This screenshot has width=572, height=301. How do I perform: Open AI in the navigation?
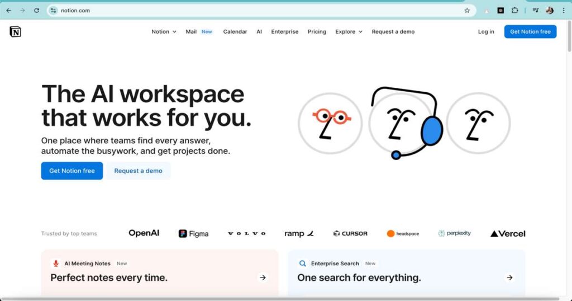coord(259,32)
